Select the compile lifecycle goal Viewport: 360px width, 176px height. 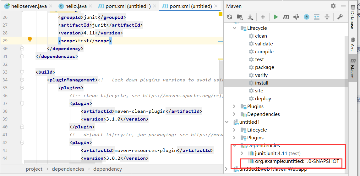[x=264, y=51]
